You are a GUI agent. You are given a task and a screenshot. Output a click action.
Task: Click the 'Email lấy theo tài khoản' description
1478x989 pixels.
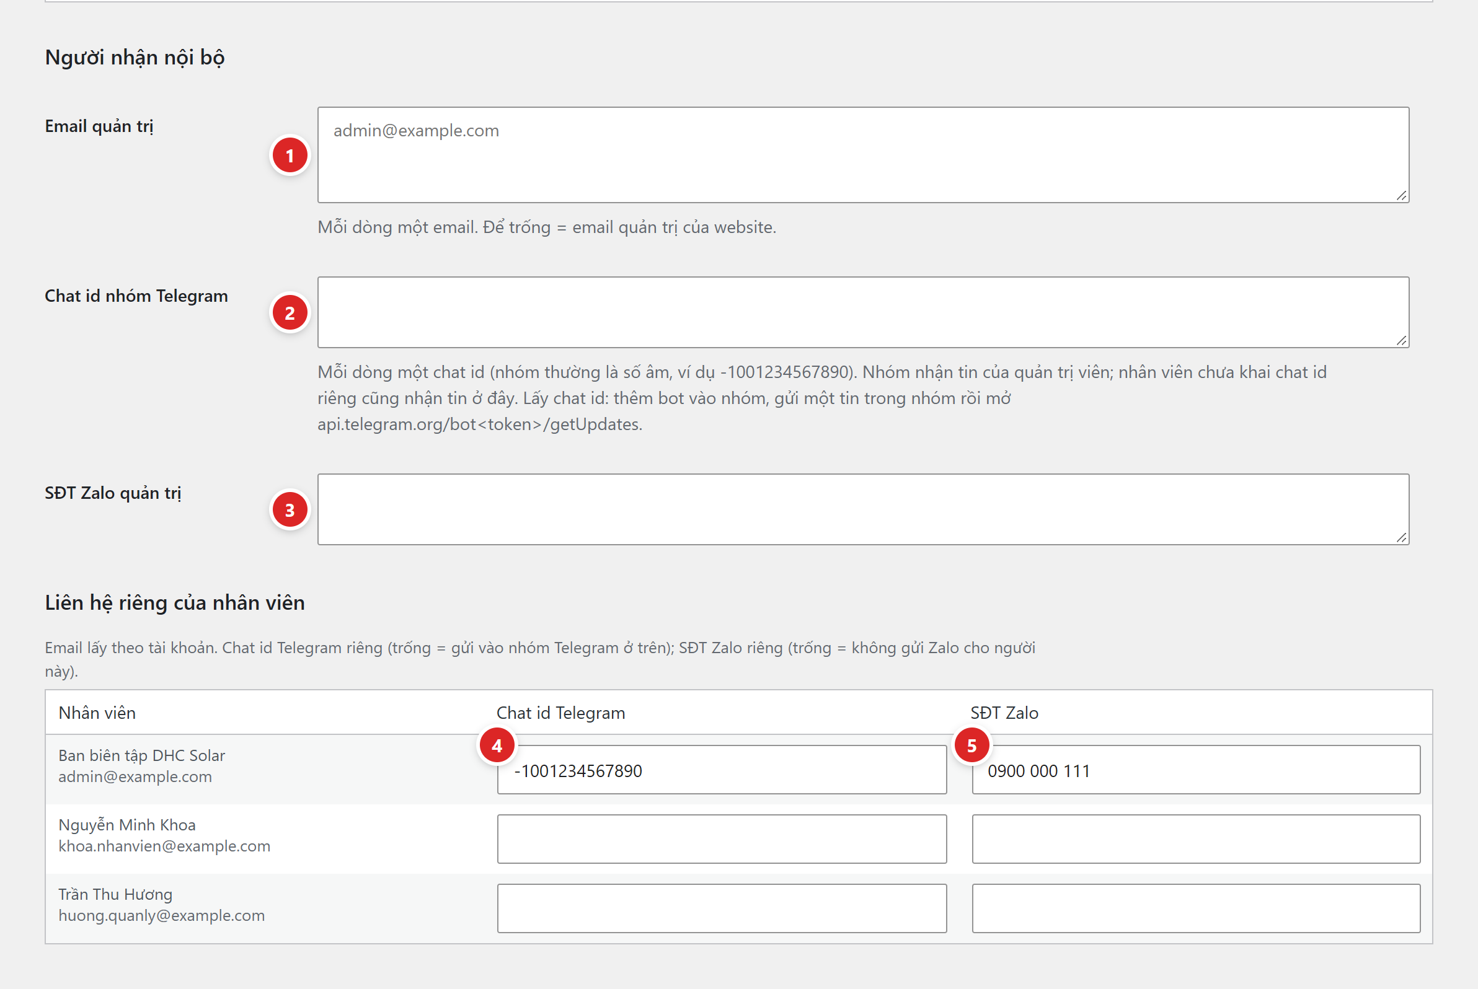click(540, 659)
